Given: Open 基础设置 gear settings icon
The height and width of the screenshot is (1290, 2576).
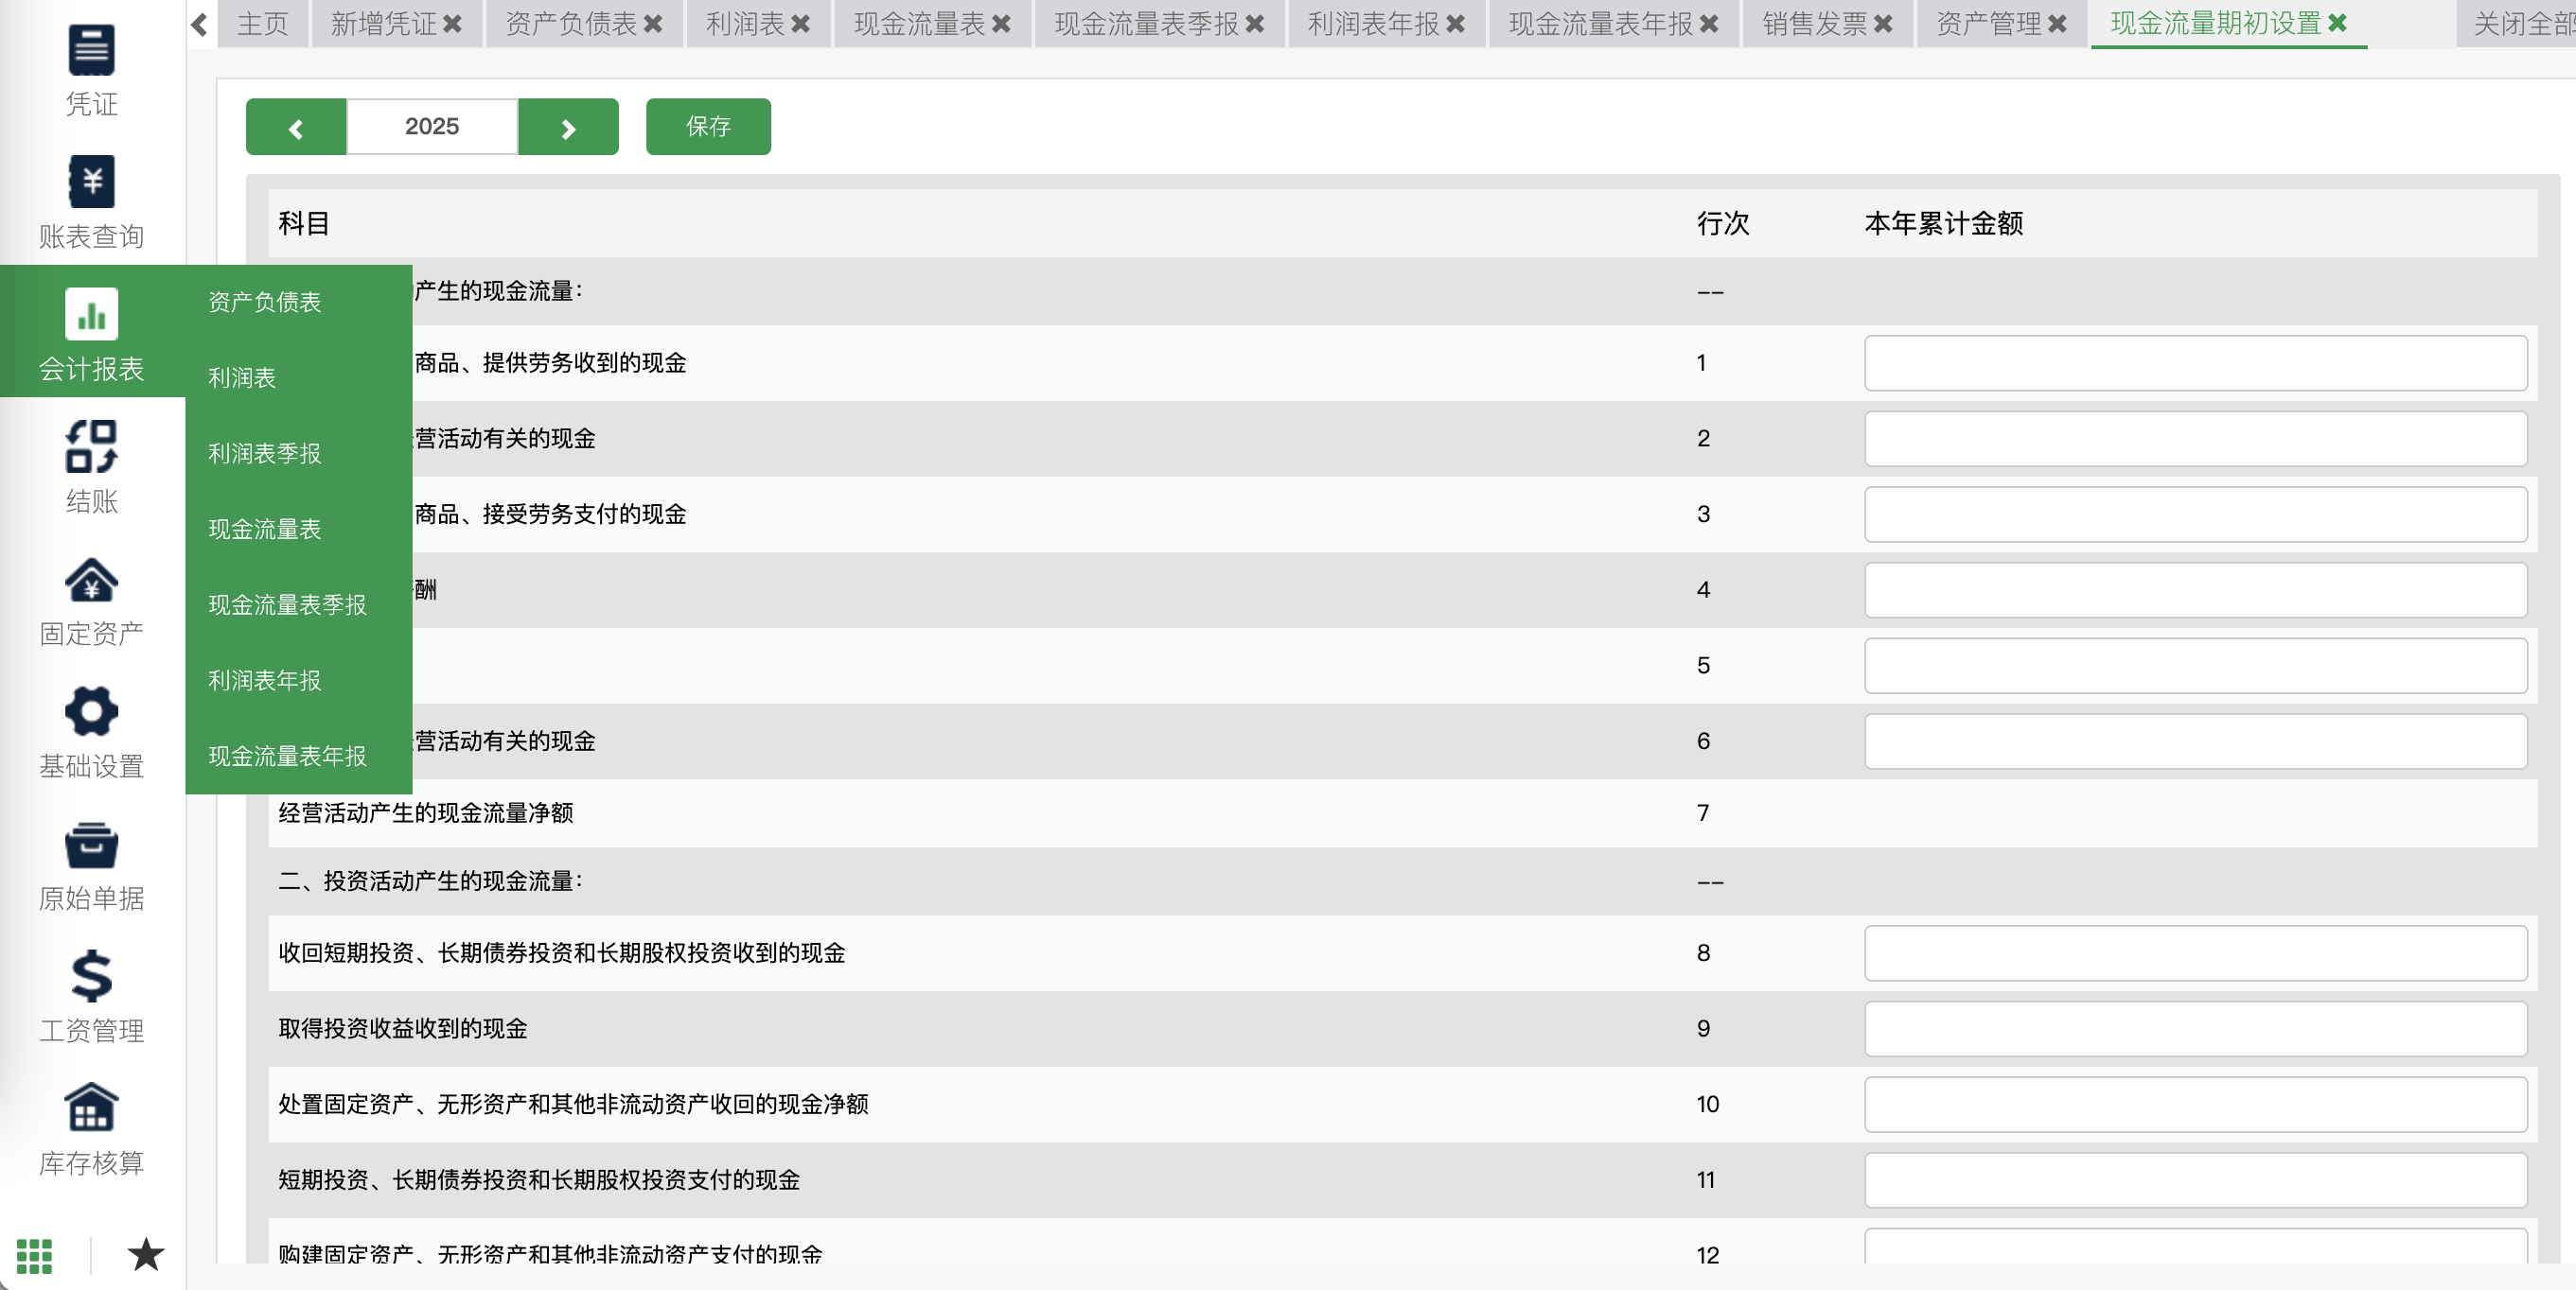Looking at the screenshot, I should tap(91, 711).
